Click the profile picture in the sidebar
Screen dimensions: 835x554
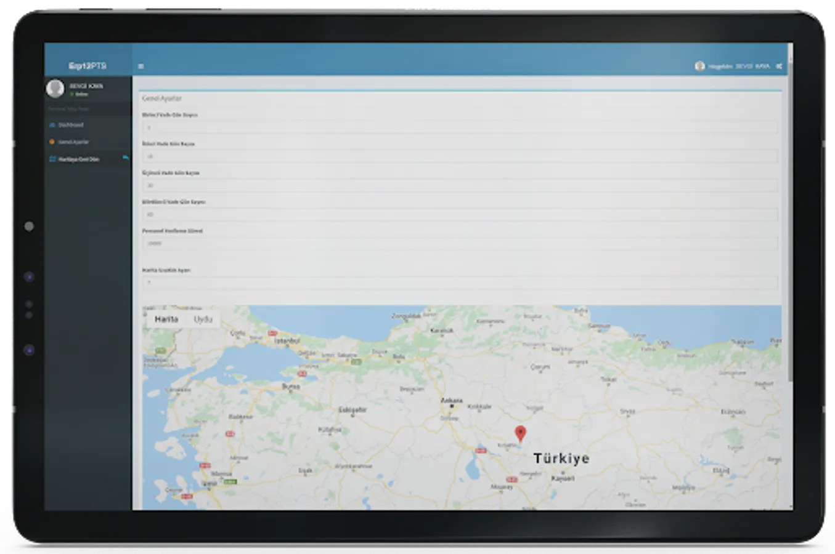(55, 89)
